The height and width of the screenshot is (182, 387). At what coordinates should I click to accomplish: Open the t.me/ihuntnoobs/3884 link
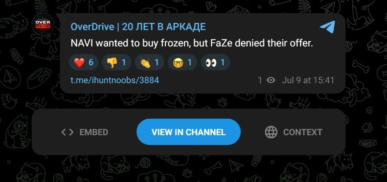[x=115, y=80]
